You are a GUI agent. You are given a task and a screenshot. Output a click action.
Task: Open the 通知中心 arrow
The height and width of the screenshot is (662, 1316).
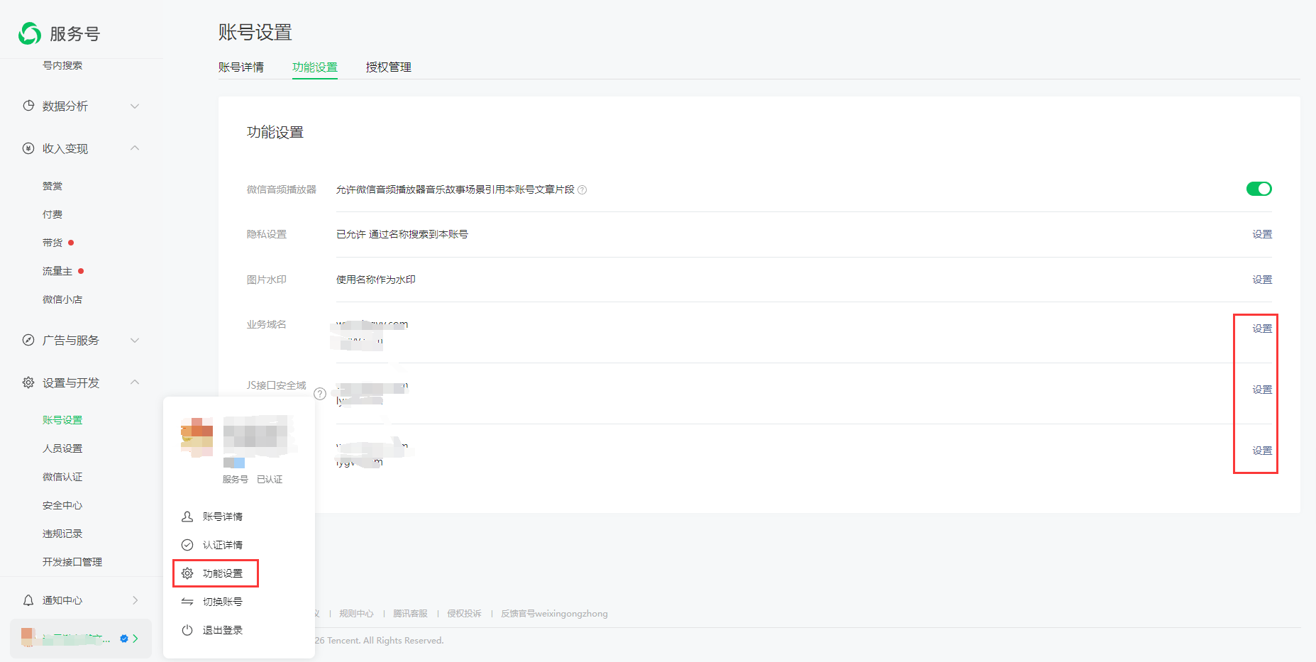(x=136, y=600)
